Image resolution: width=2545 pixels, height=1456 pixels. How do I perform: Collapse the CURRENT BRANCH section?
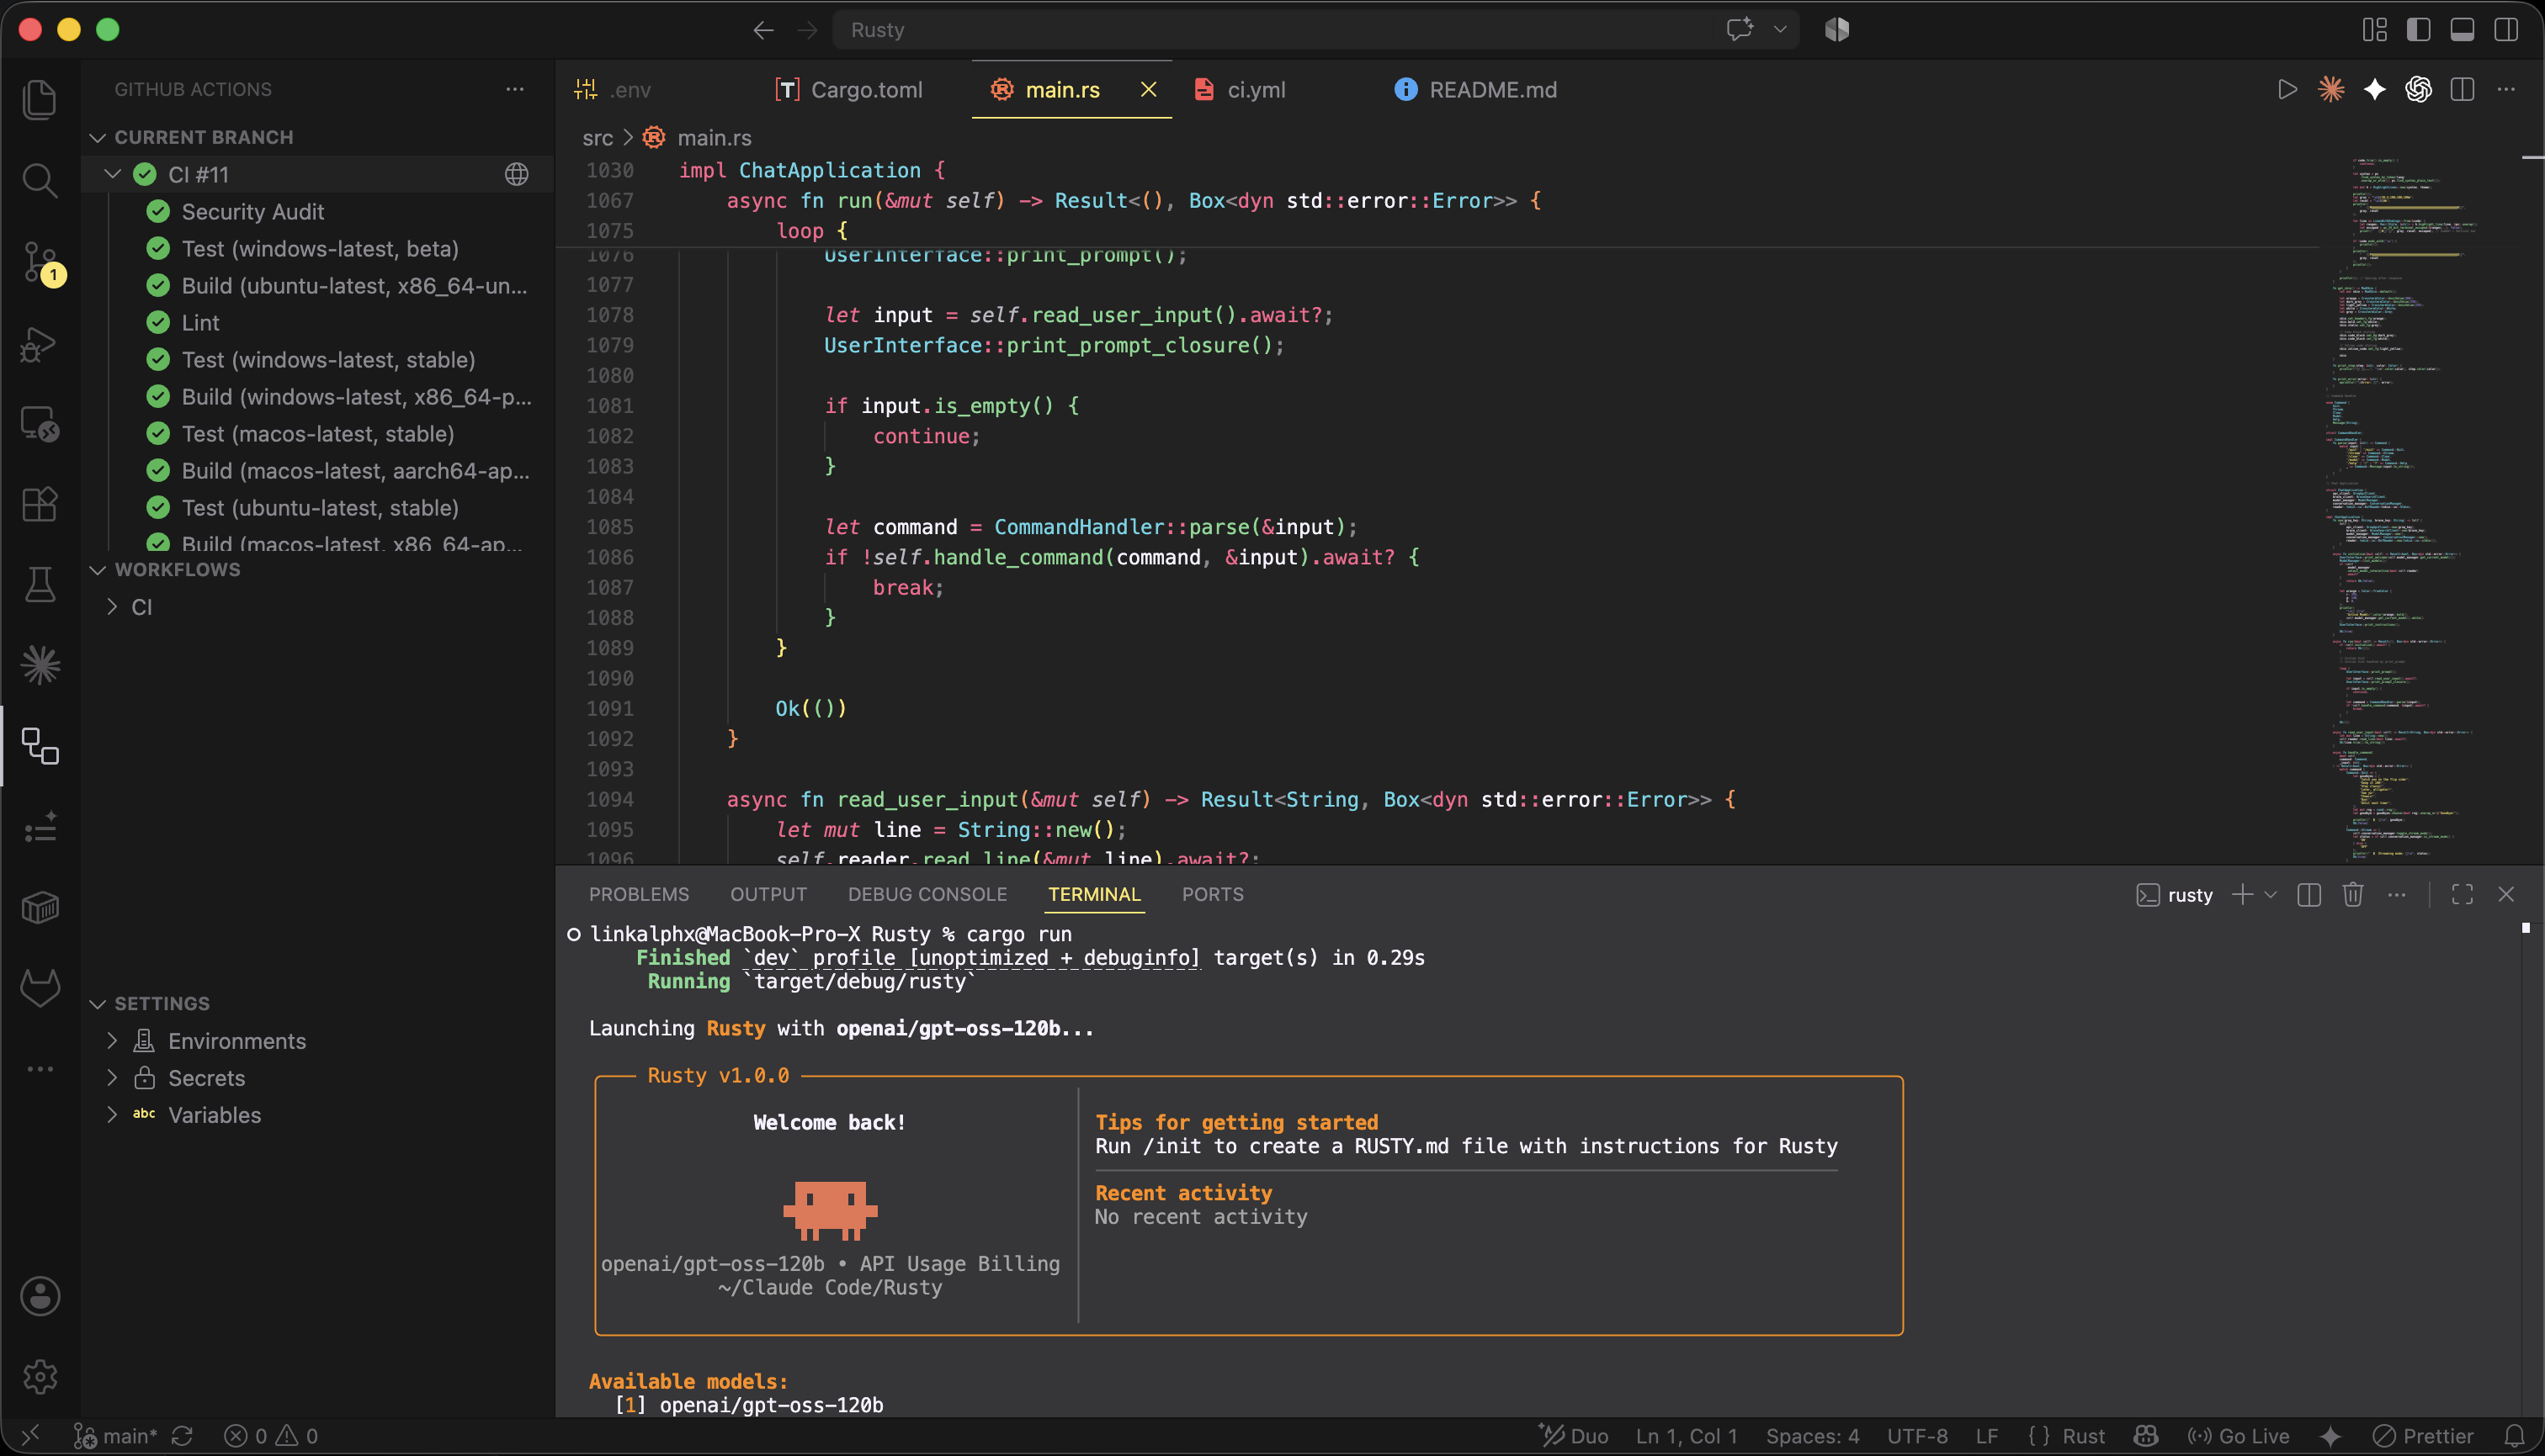(x=98, y=137)
